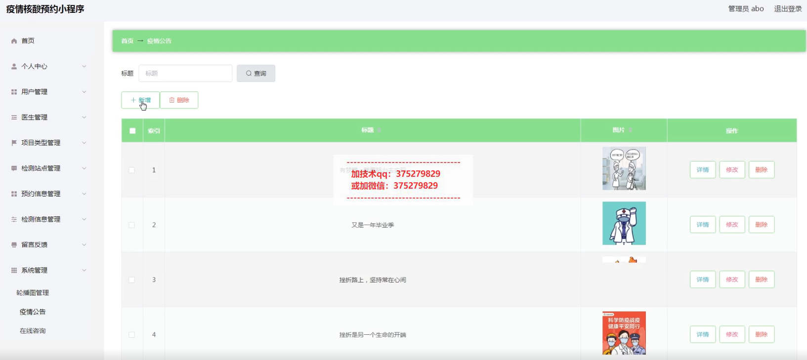Open the 留言反馈 menu label

35,245
